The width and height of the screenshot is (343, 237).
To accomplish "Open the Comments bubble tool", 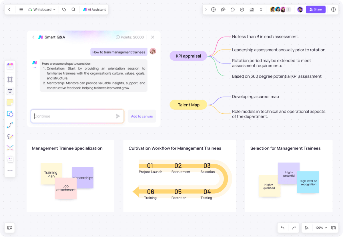I will (232, 9).
